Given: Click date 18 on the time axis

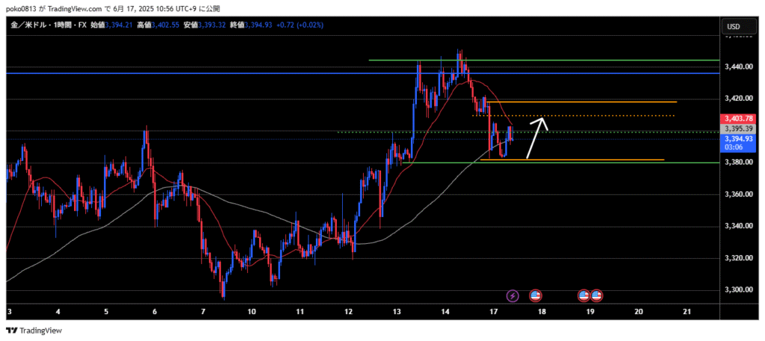Looking at the screenshot, I should [541, 311].
